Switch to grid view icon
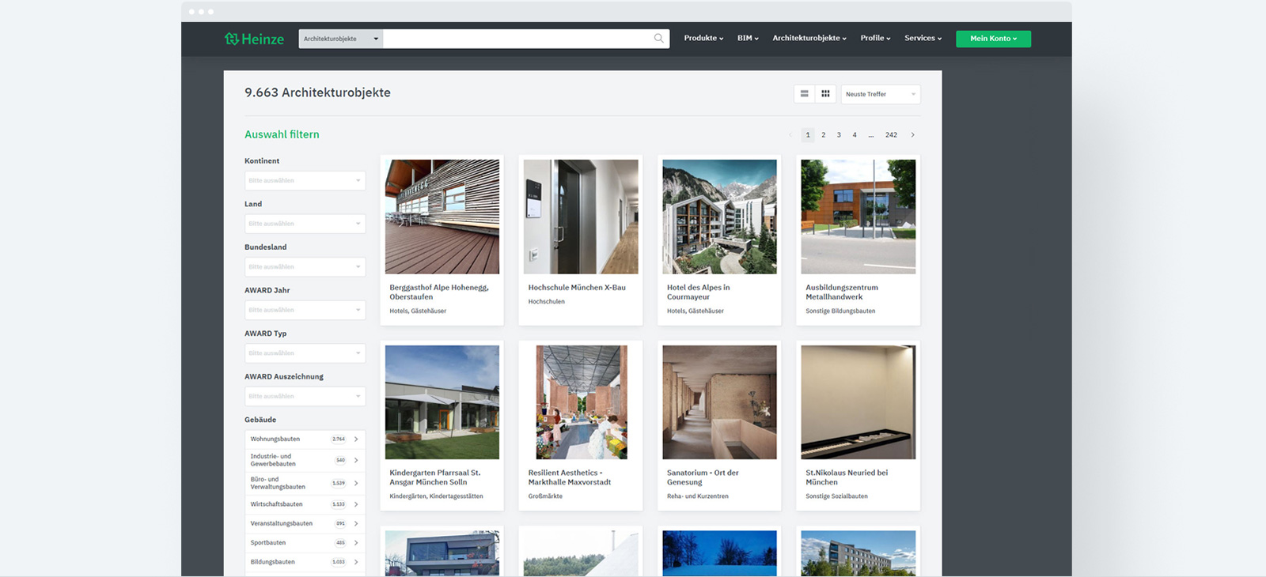This screenshot has width=1266, height=577. pyautogui.click(x=825, y=94)
